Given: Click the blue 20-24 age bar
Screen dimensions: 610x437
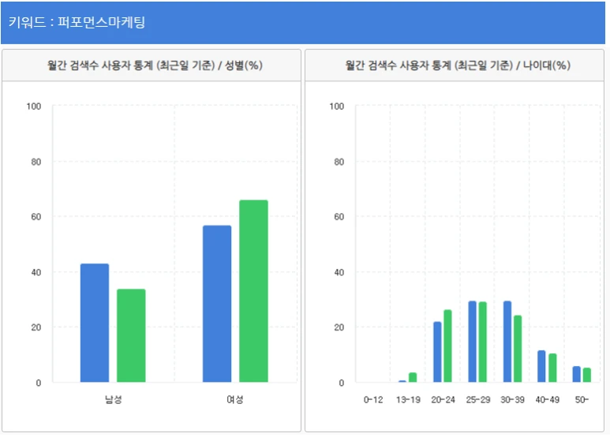Looking at the screenshot, I should point(437,352).
